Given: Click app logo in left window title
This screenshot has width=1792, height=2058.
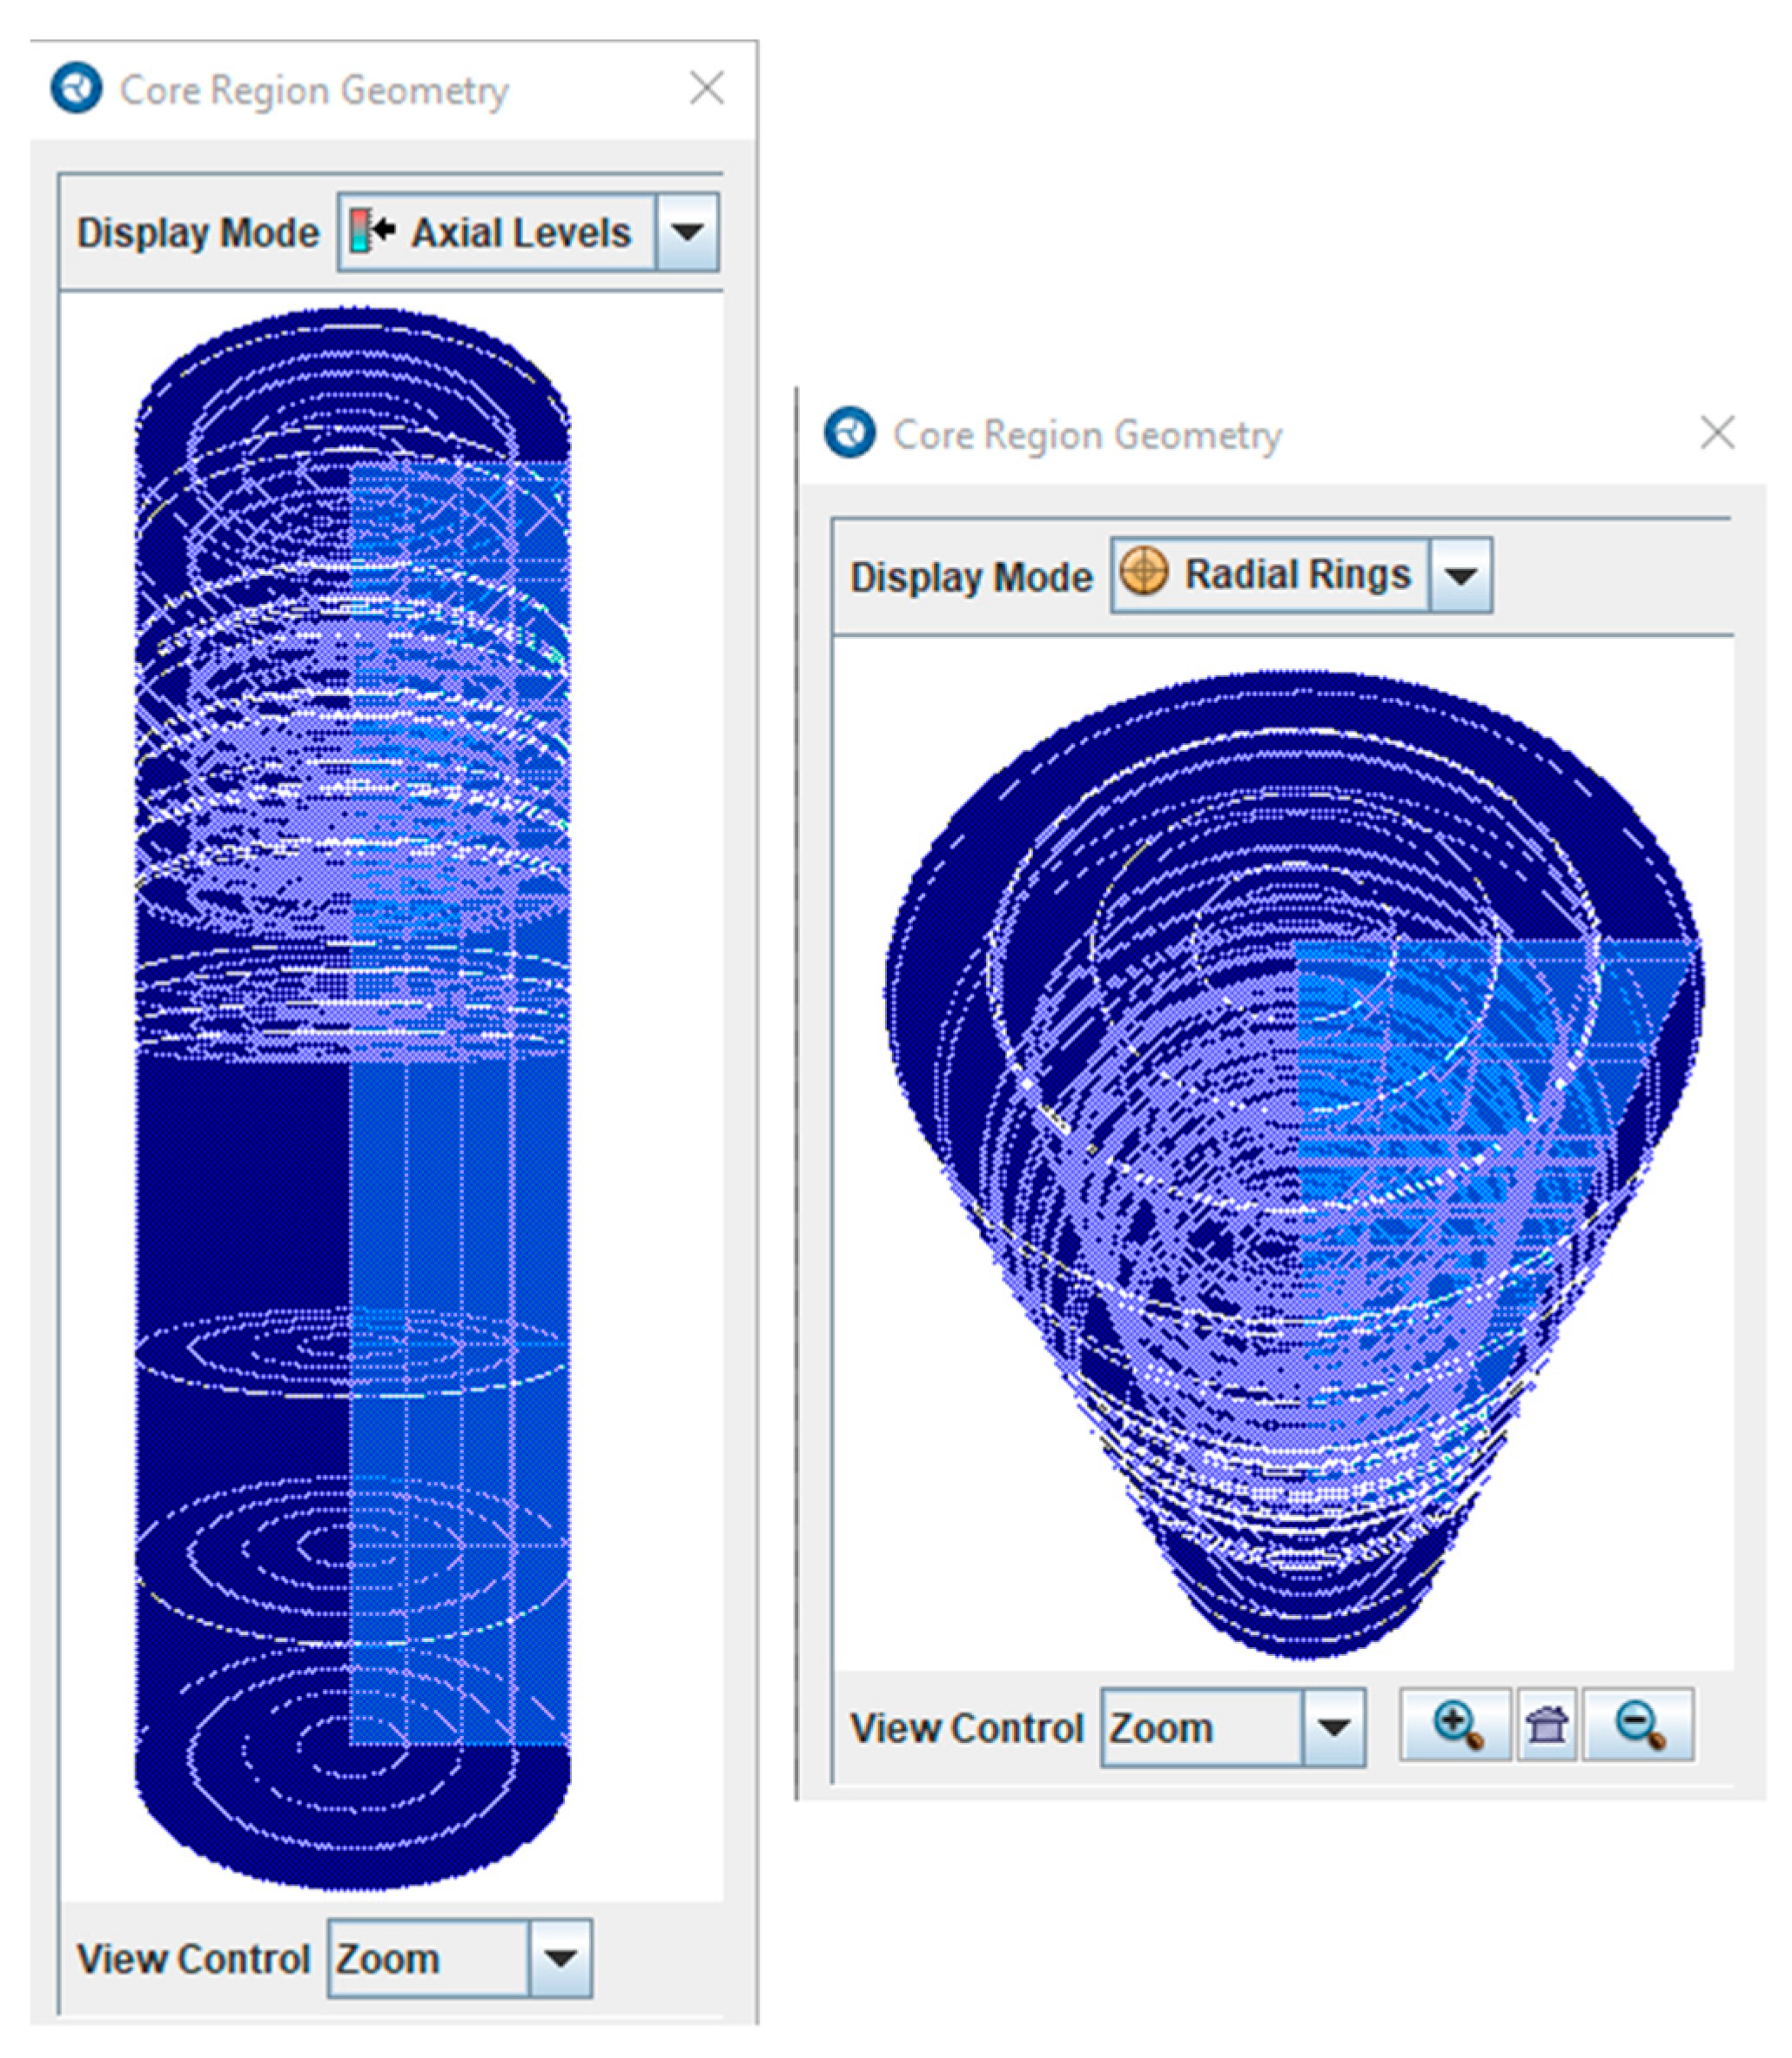Looking at the screenshot, I should 77,88.
